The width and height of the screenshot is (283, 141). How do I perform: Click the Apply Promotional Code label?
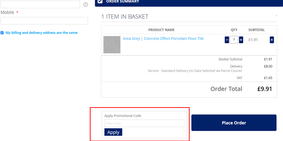point(123,116)
